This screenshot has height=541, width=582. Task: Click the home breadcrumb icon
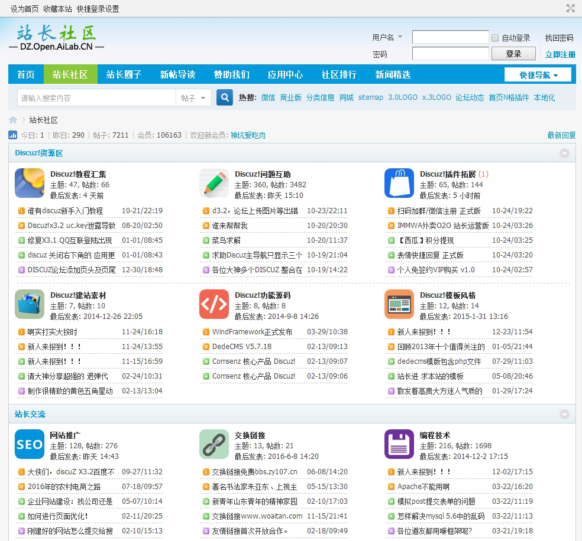click(x=13, y=120)
